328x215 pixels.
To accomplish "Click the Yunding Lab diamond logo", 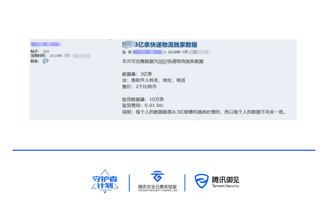I will pyautogui.click(x=157, y=177).
